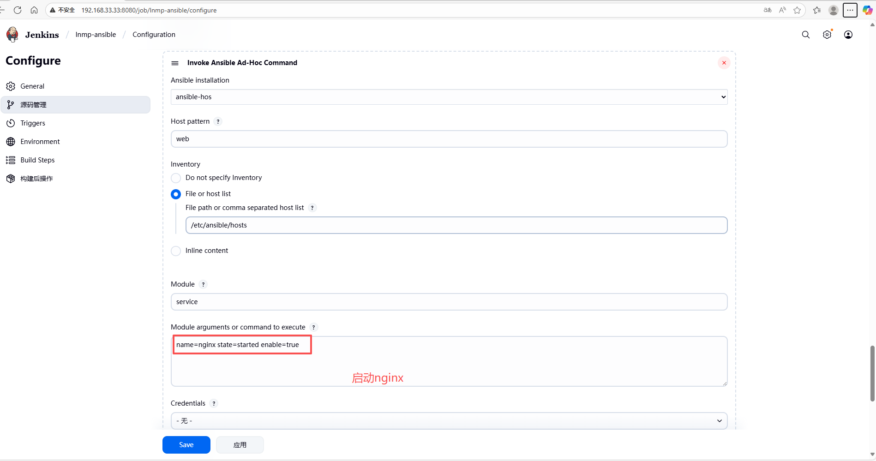Focus the Module arguments textarea

[x=449, y=361]
